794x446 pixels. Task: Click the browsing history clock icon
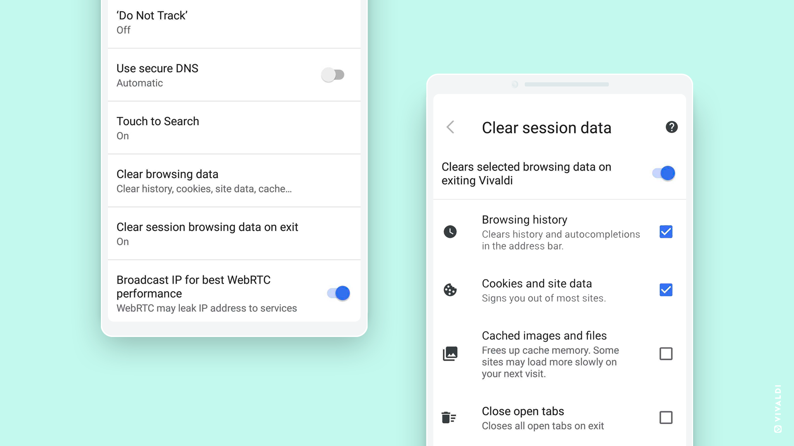tap(450, 230)
